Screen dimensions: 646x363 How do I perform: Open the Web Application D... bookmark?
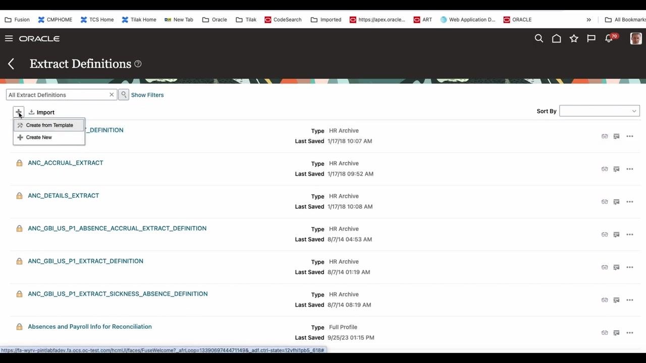468,20
